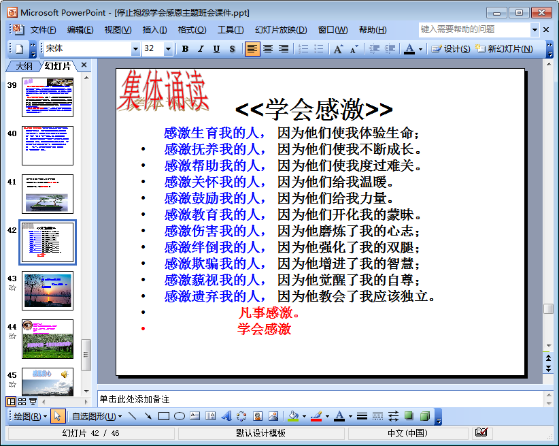Insert clip art from drawing toolbar

click(258, 416)
